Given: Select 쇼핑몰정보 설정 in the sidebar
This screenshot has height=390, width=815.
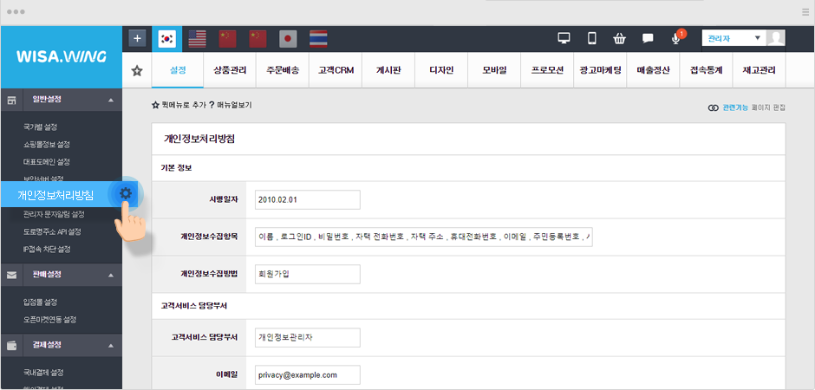Looking at the screenshot, I should coord(46,145).
